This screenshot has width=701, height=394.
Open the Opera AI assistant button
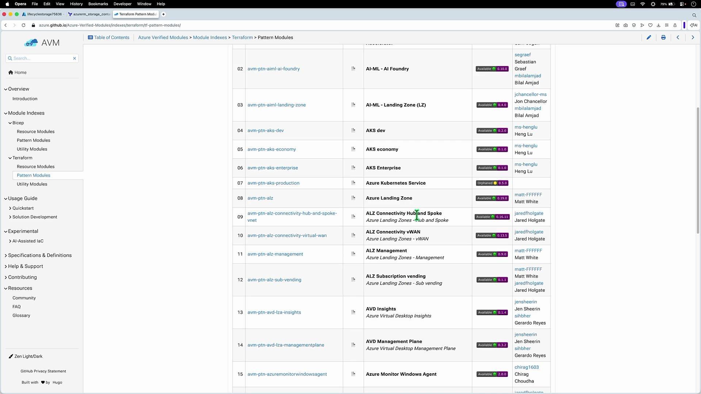pyautogui.click(x=693, y=25)
